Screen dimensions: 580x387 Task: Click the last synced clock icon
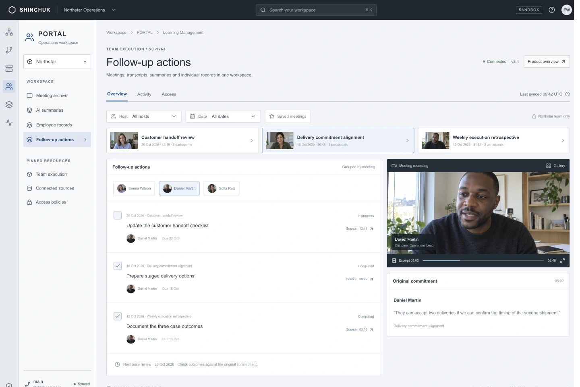(x=568, y=94)
